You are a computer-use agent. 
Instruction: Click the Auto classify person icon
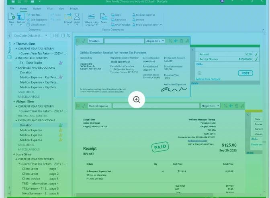(77, 17)
